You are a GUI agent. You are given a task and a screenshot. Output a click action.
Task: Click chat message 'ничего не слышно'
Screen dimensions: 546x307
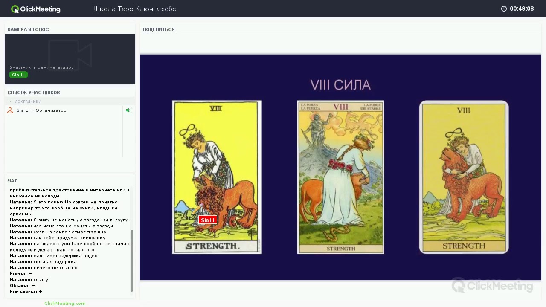tap(55, 268)
